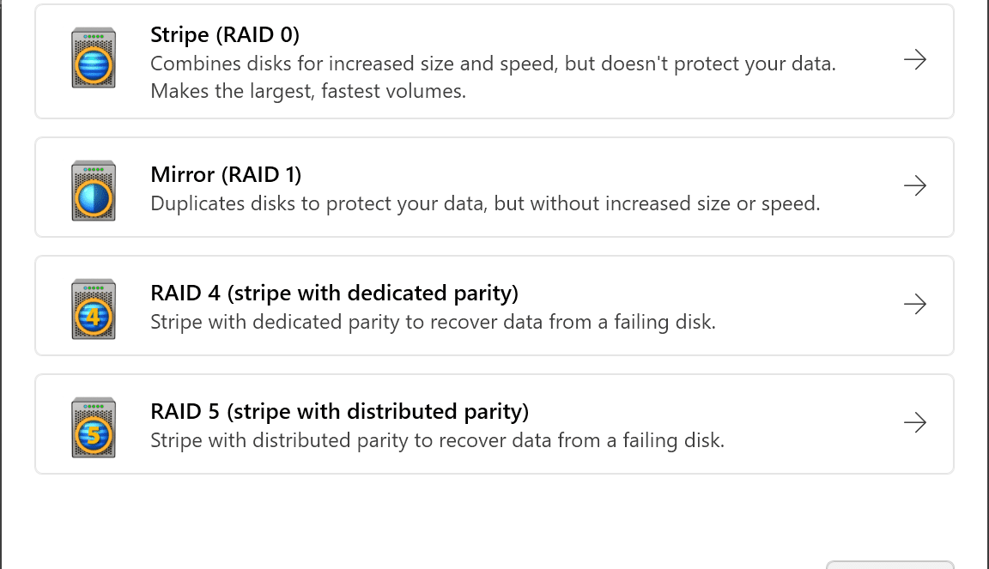Select the "Mirror (RAID 1)" heading
The width and height of the screenshot is (989, 569).
coord(226,175)
